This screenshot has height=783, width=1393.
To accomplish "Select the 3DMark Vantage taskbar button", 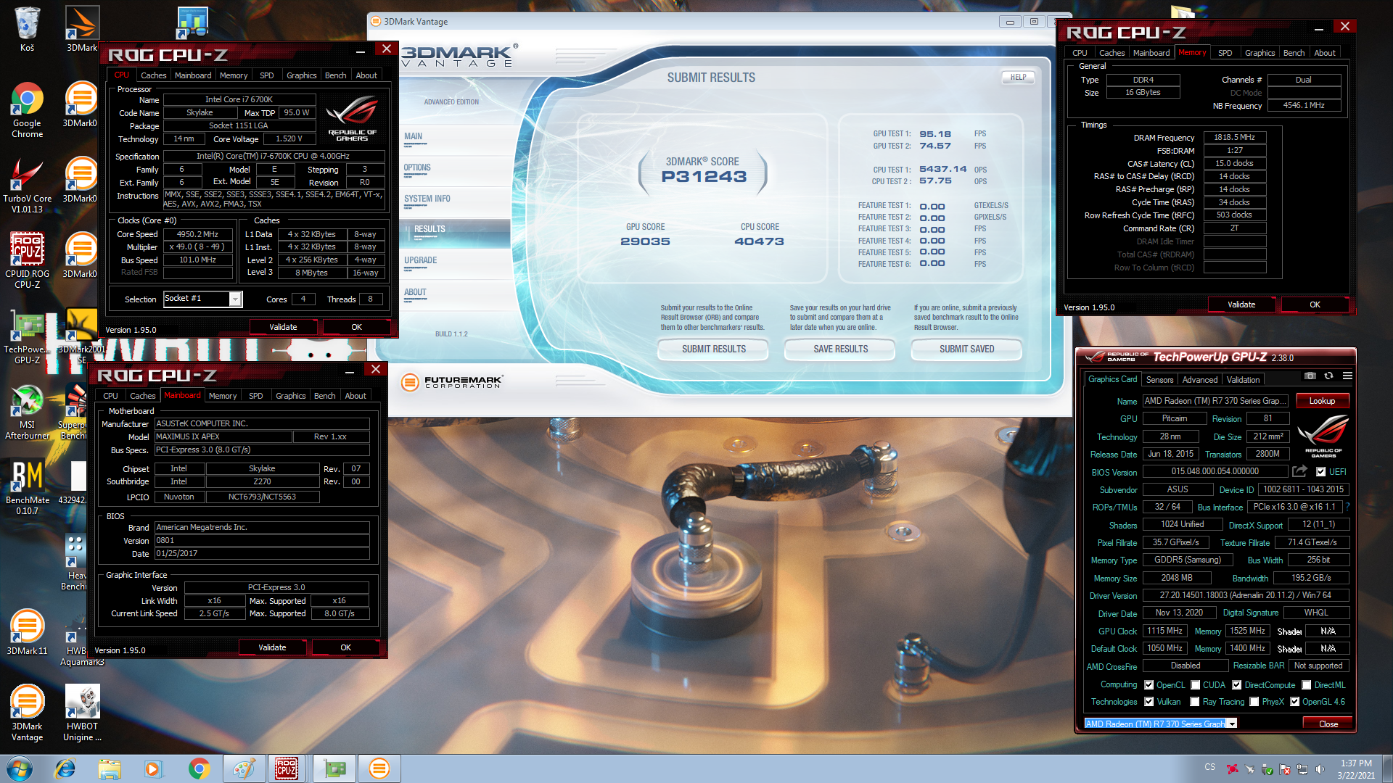I will tap(379, 768).
